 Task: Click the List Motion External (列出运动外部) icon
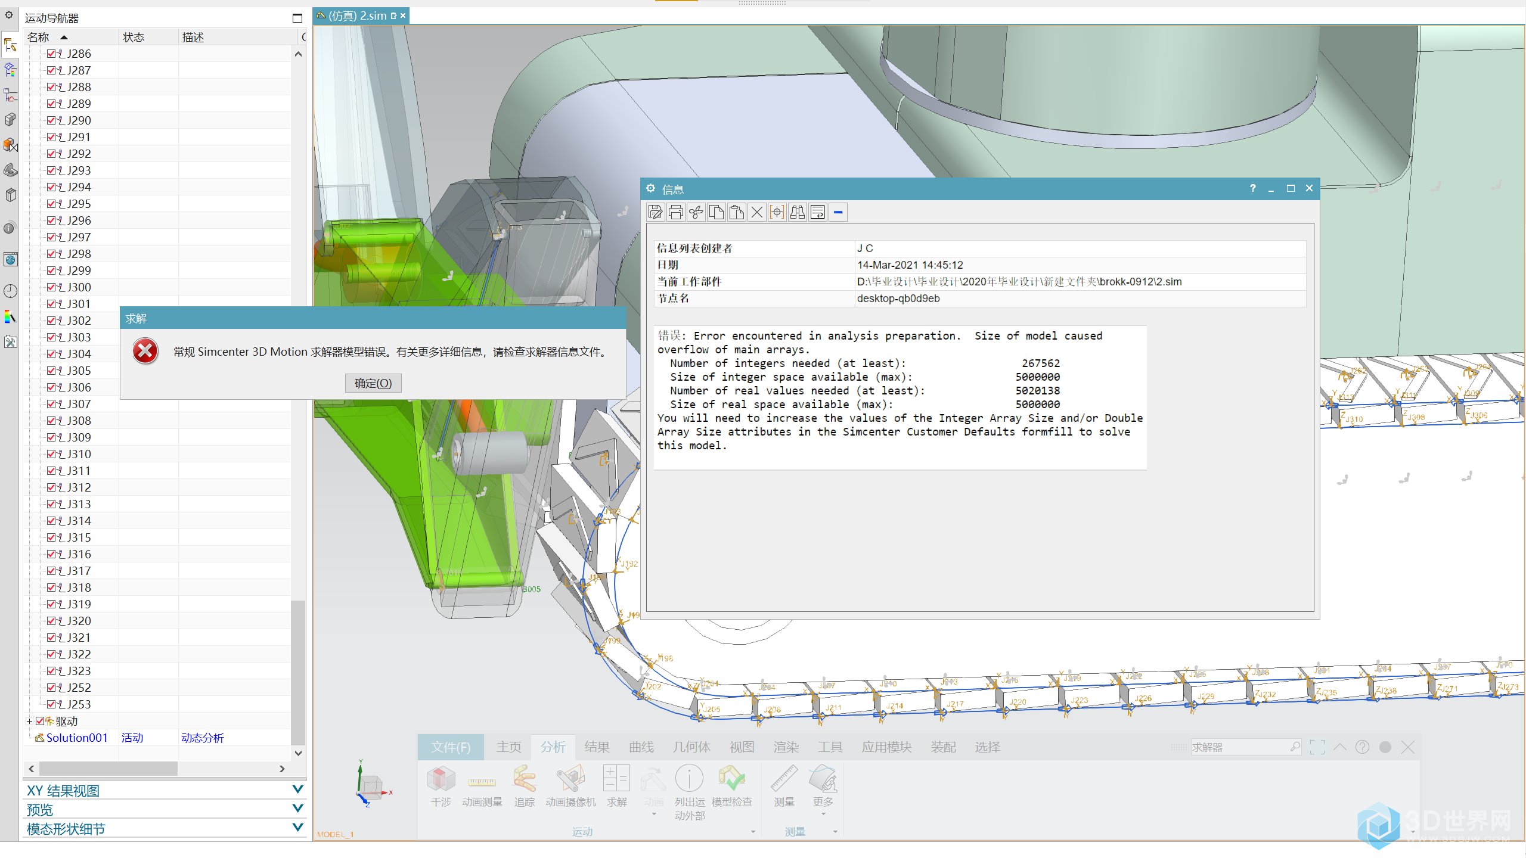(x=690, y=792)
